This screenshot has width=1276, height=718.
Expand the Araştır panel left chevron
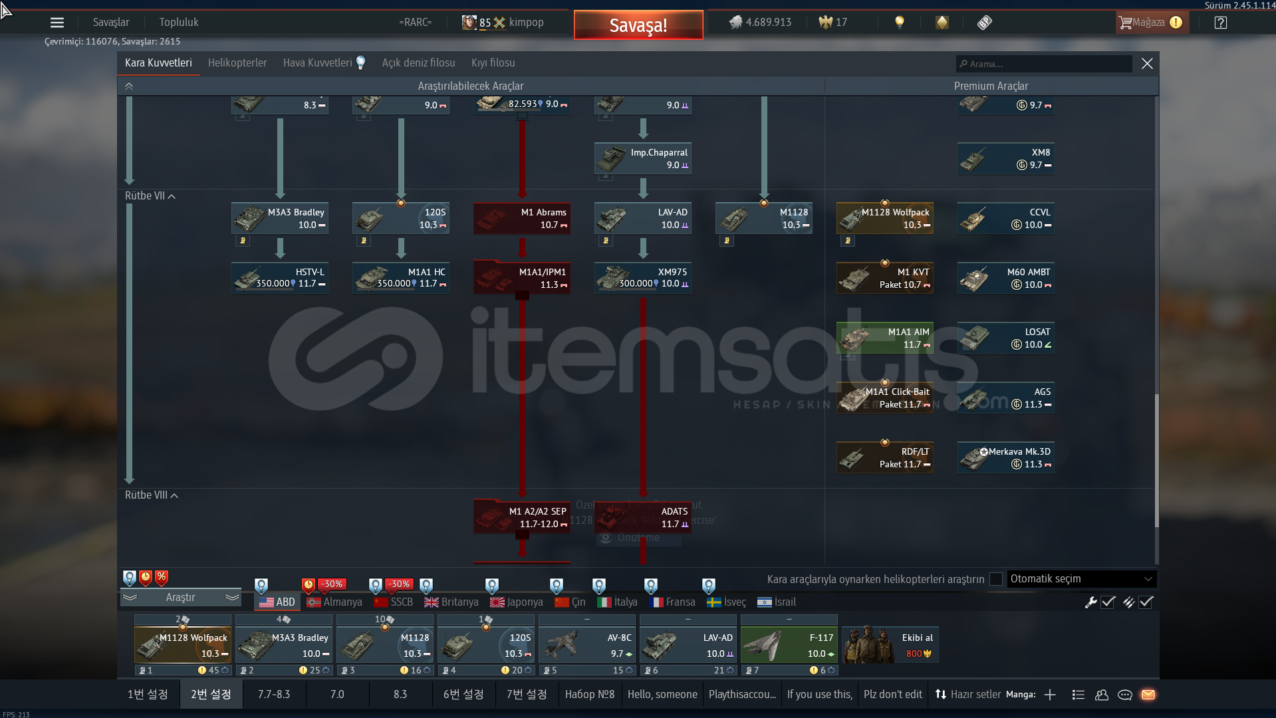click(x=130, y=597)
